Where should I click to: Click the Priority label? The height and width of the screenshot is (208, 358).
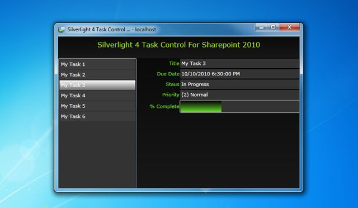tap(171, 94)
